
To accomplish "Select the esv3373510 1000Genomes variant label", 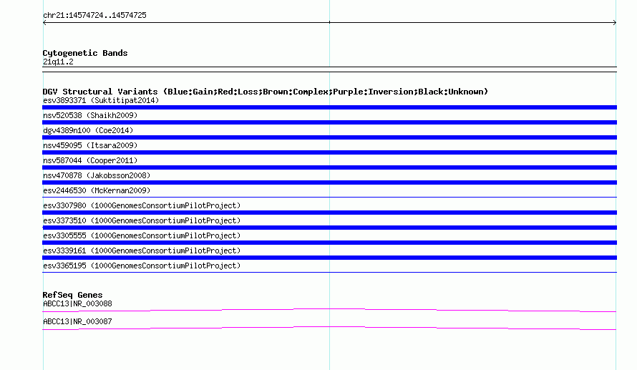I will [142, 220].
